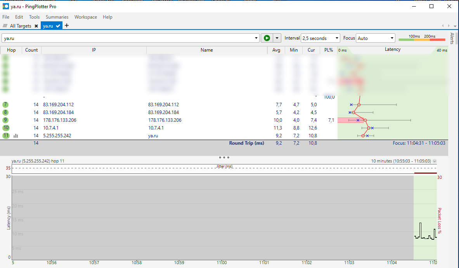Open the dropdown arrow beside play button
The image size is (459, 268).
277,38
